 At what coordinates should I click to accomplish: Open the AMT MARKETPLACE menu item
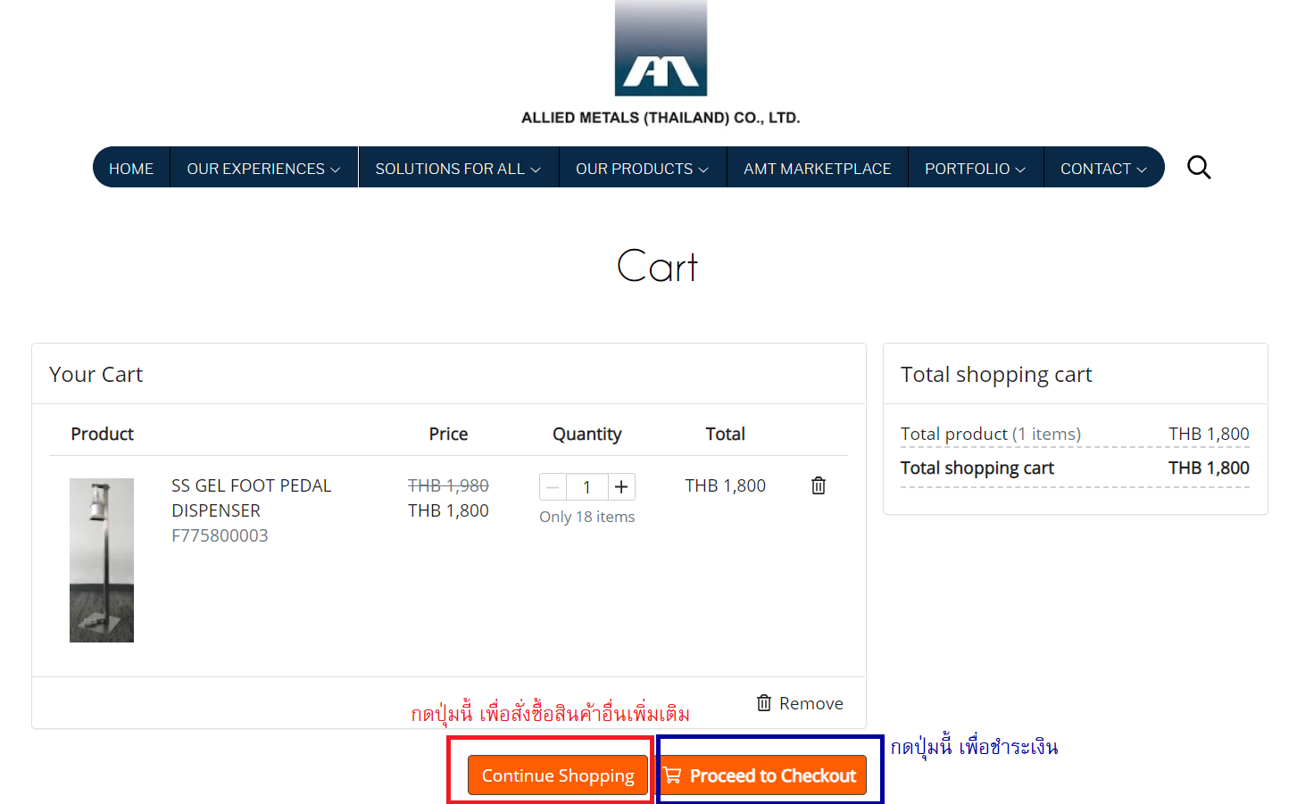818,168
